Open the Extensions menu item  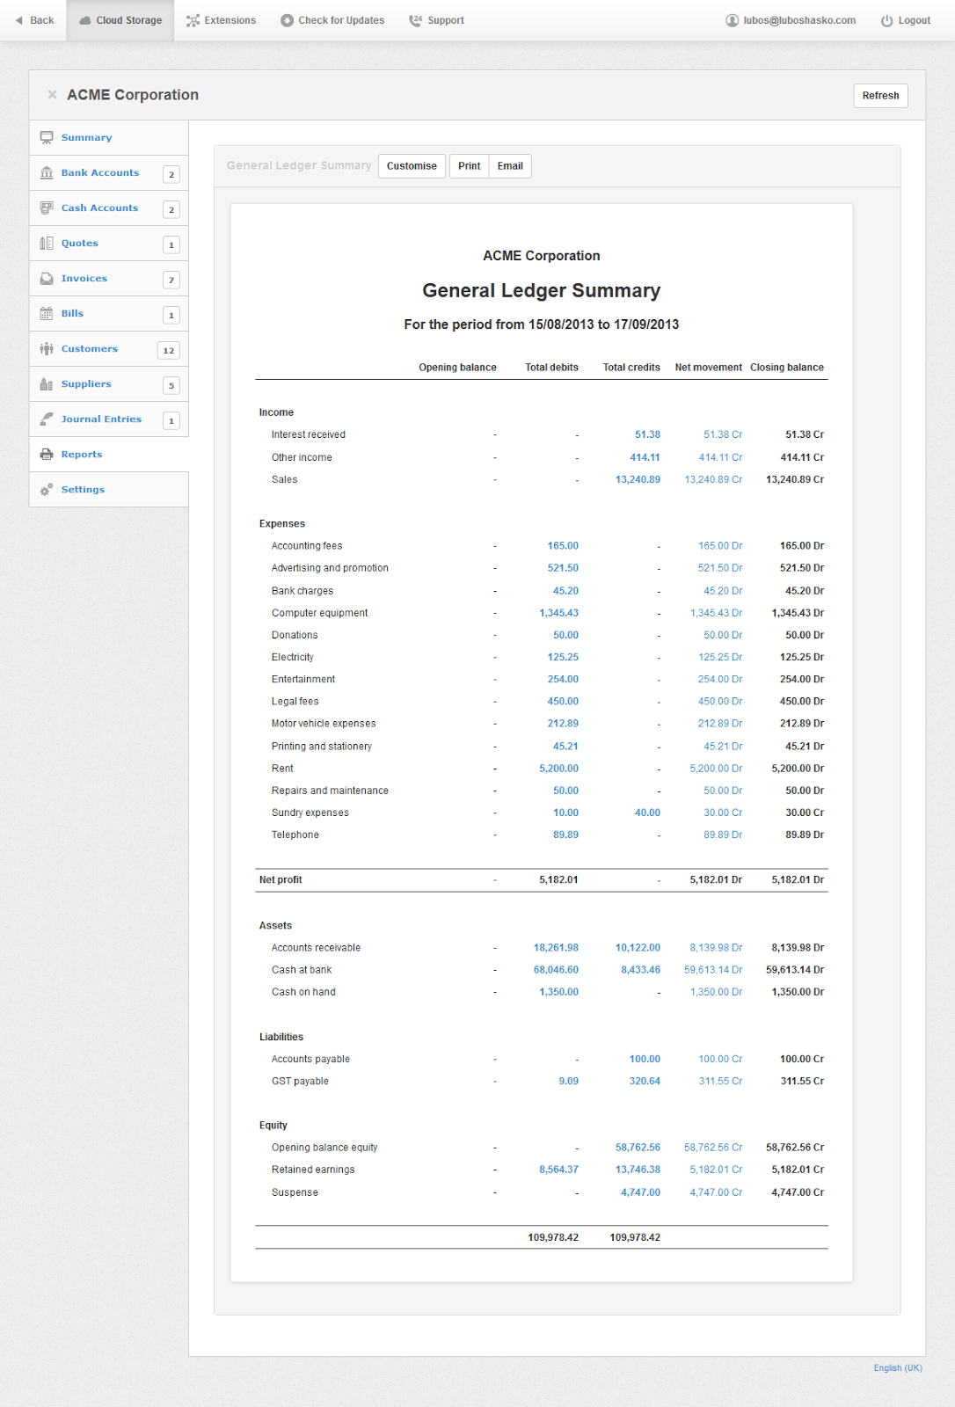click(221, 20)
